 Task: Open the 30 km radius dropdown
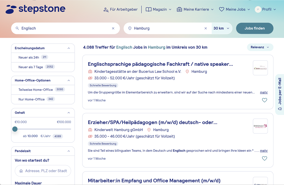point(221,28)
